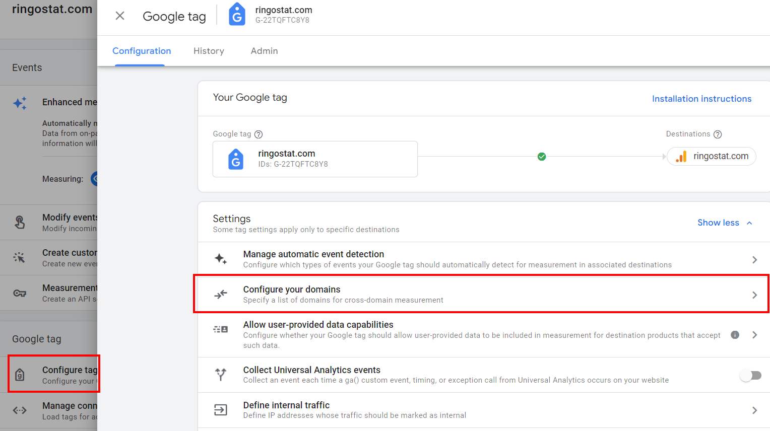Click the tag icon in ringostat.com card

click(x=236, y=159)
